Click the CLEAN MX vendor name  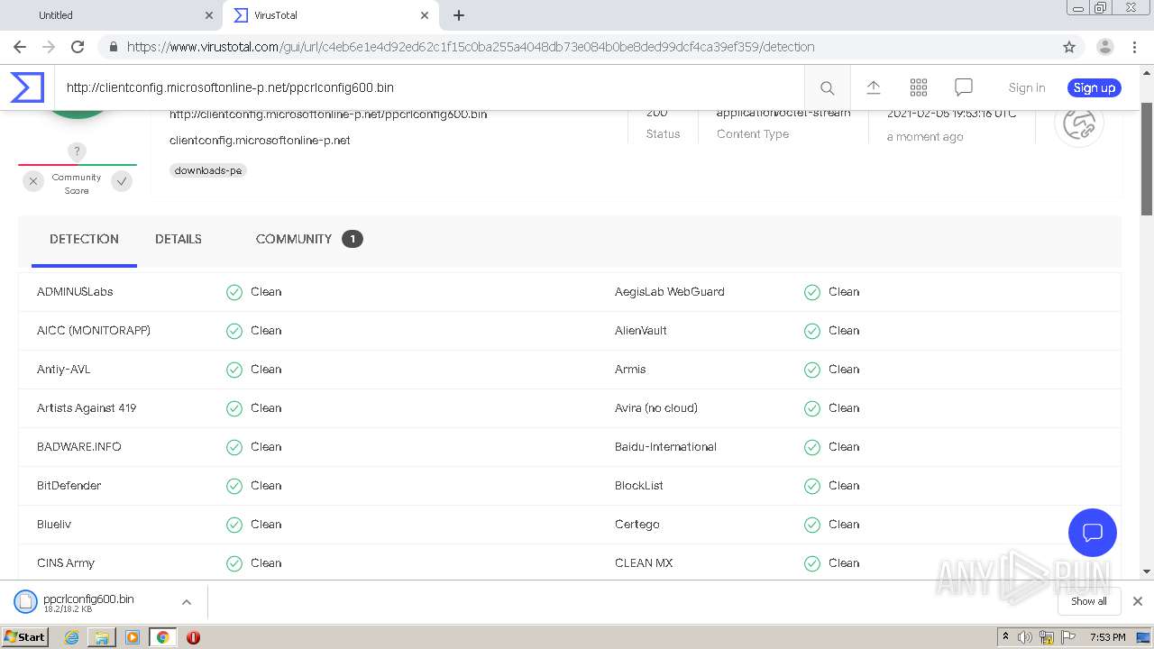click(644, 563)
